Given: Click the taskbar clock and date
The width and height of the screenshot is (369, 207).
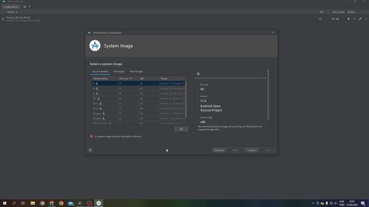Looking at the screenshot, I should 352,203.
